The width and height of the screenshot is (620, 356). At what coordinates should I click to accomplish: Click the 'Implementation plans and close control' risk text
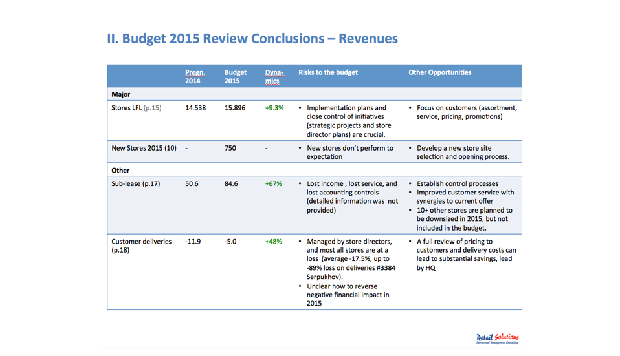click(x=349, y=121)
